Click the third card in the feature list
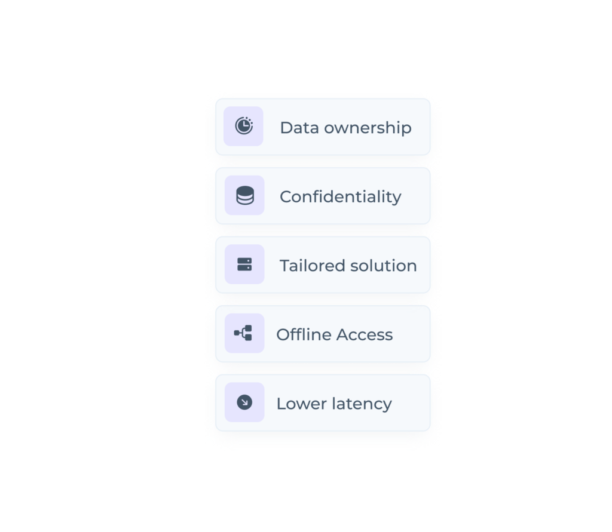This screenshot has width=612, height=532. tap(323, 265)
